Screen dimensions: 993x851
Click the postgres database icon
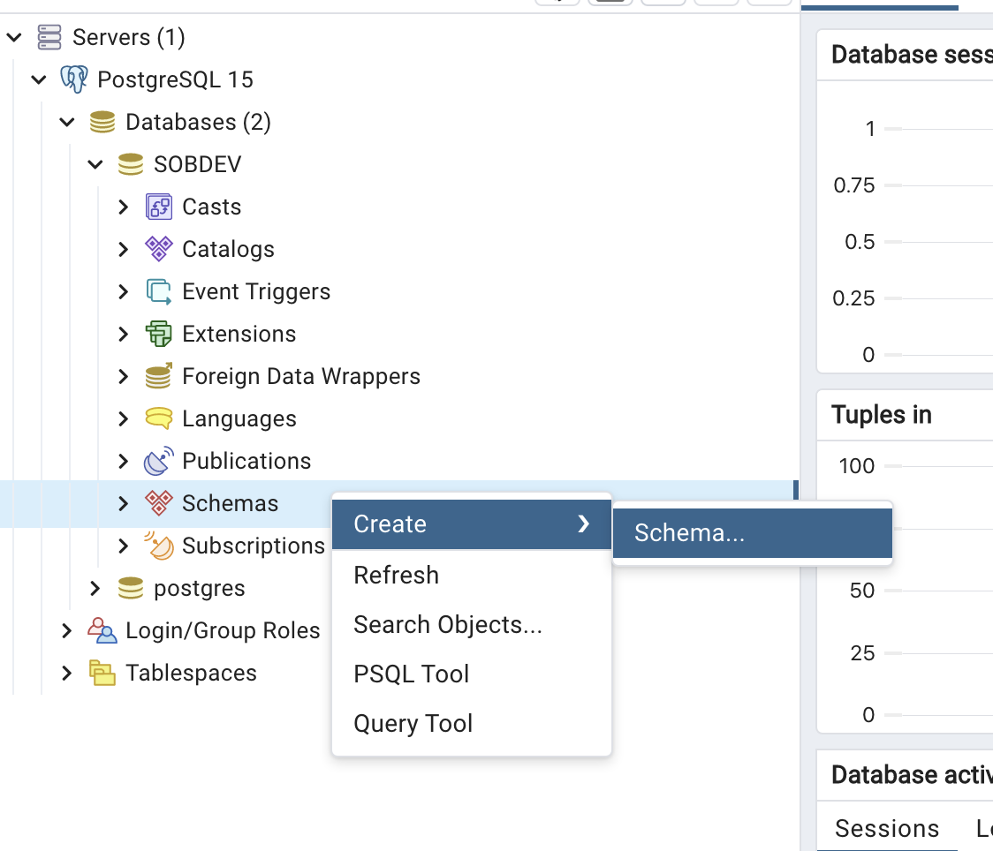[131, 588]
